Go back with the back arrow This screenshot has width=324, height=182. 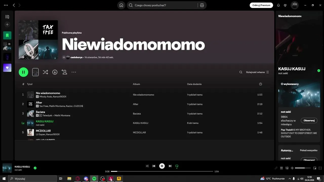[14, 5]
